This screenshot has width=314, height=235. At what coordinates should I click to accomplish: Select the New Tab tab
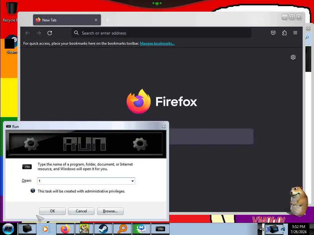click(x=67, y=20)
